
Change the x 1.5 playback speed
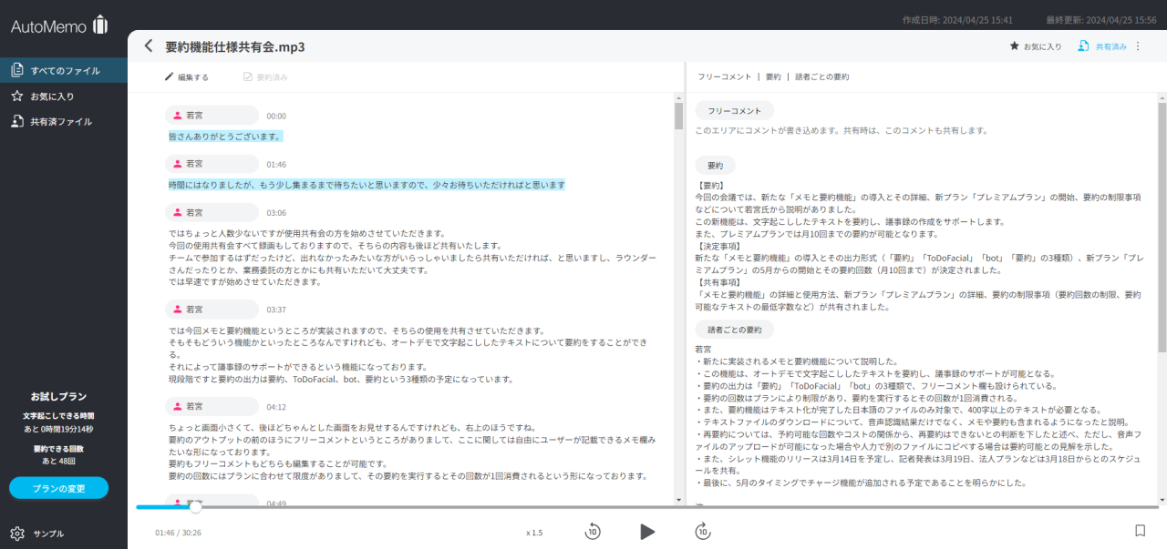[x=534, y=533]
